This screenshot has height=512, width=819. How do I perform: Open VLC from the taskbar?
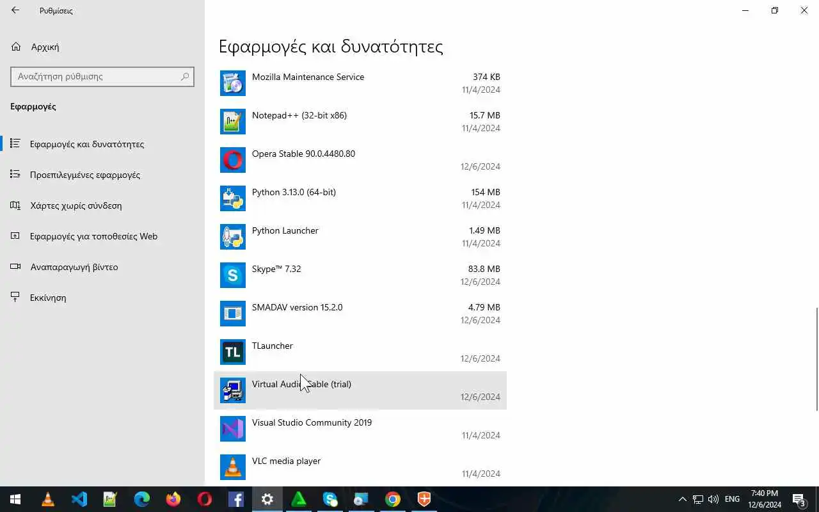pos(48,499)
